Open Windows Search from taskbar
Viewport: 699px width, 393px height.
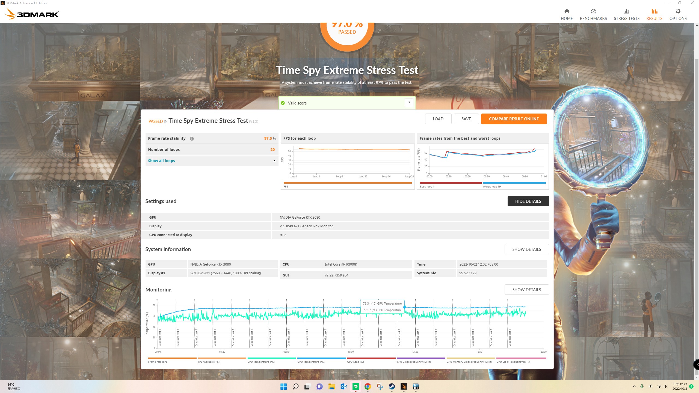tap(295, 386)
